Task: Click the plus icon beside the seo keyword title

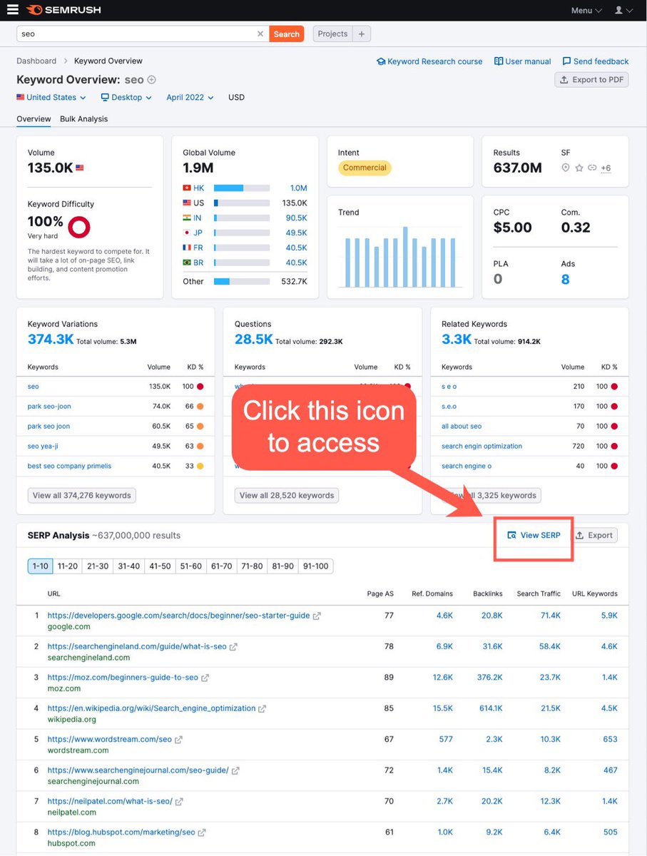Action: [x=151, y=80]
